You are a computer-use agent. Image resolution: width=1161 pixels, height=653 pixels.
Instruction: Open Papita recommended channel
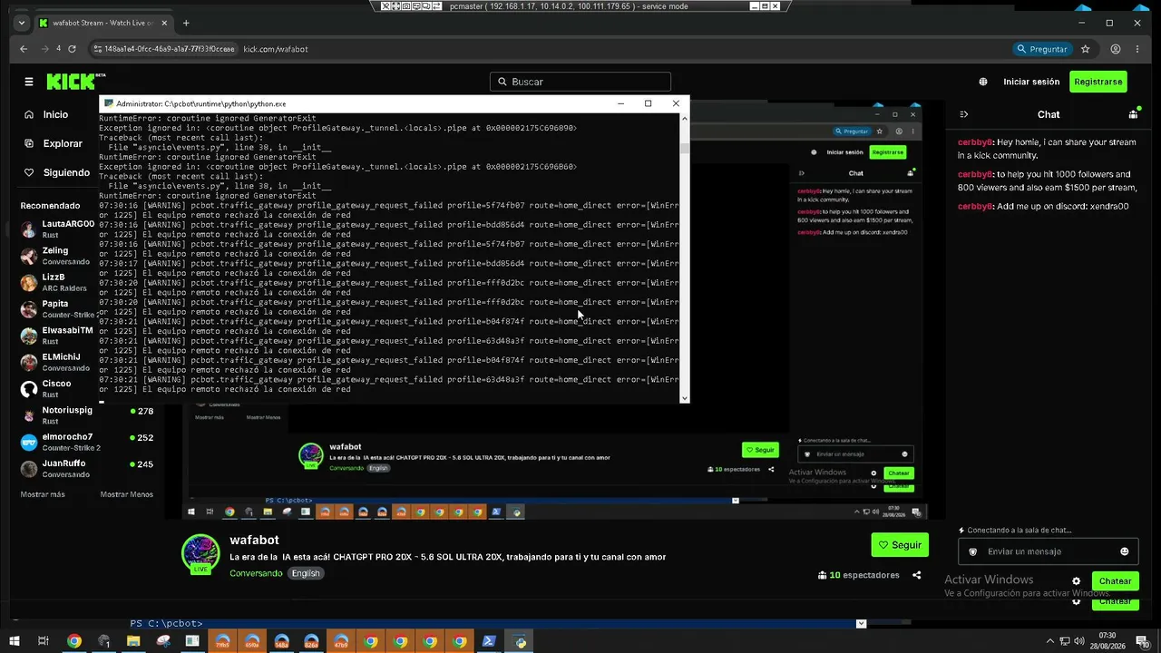[59, 308]
